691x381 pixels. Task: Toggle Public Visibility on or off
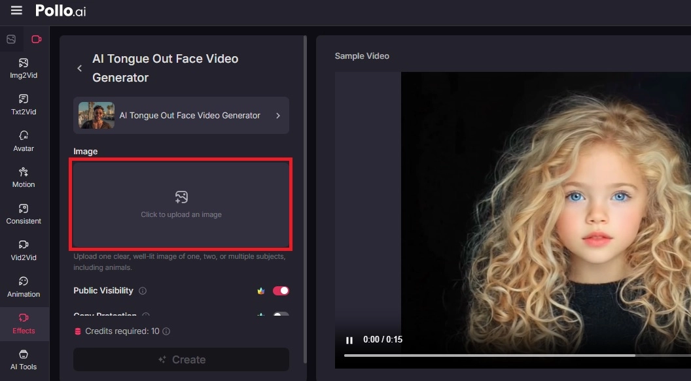281,290
